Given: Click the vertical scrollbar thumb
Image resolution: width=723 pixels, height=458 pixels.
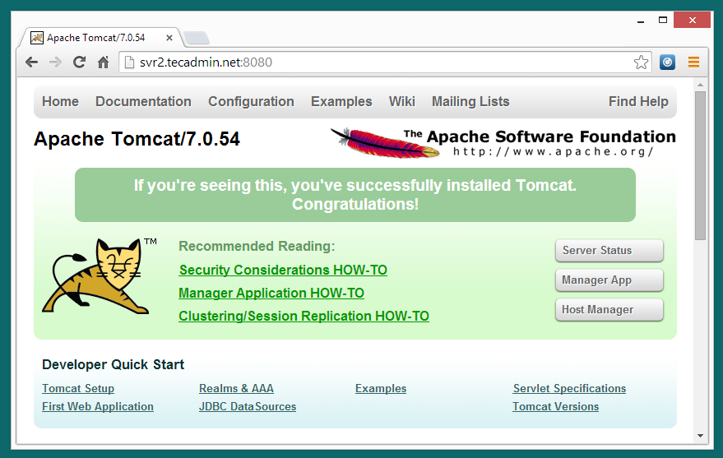Looking at the screenshot, I should 701,165.
